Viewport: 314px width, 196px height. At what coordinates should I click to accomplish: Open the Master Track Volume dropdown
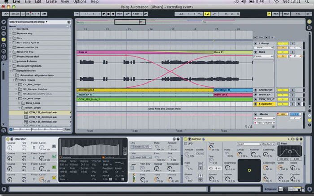click(x=265, y=123)
